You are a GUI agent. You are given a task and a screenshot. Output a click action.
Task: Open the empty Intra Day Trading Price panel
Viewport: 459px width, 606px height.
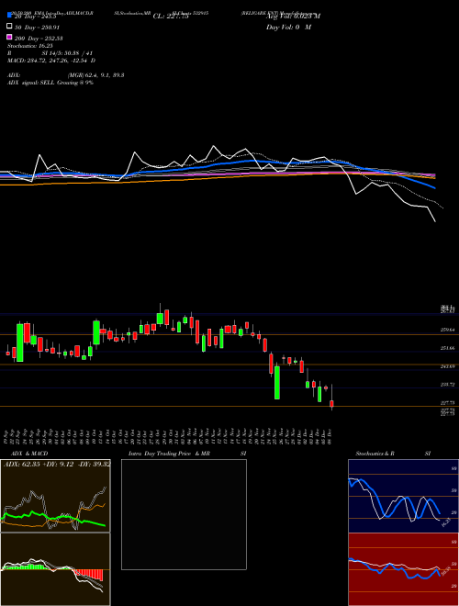click(184, 514)
